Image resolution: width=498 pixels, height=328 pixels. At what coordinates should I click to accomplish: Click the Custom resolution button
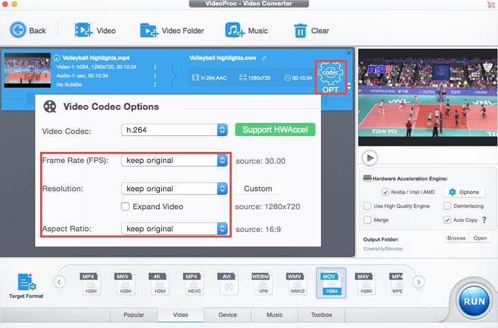click(258, 189)
